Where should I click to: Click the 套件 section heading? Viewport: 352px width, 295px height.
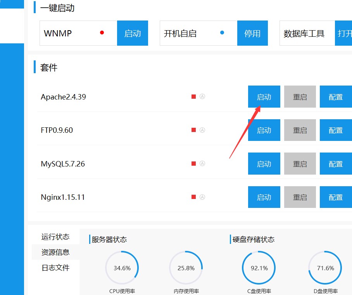[x=49, y=67]
